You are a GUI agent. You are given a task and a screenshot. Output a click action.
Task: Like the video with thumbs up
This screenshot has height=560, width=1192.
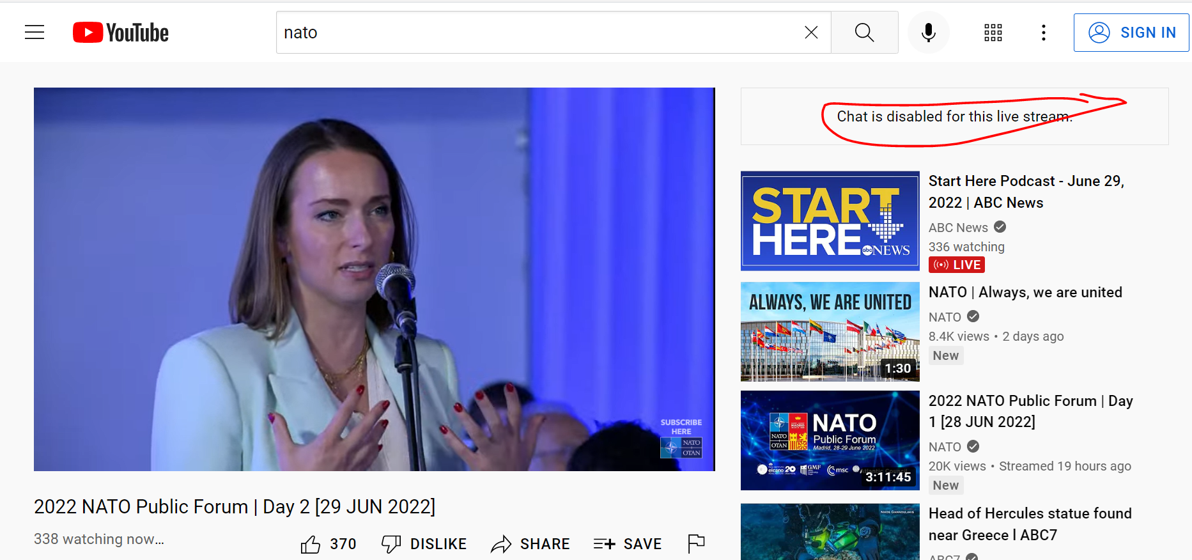tap(311, 544)
